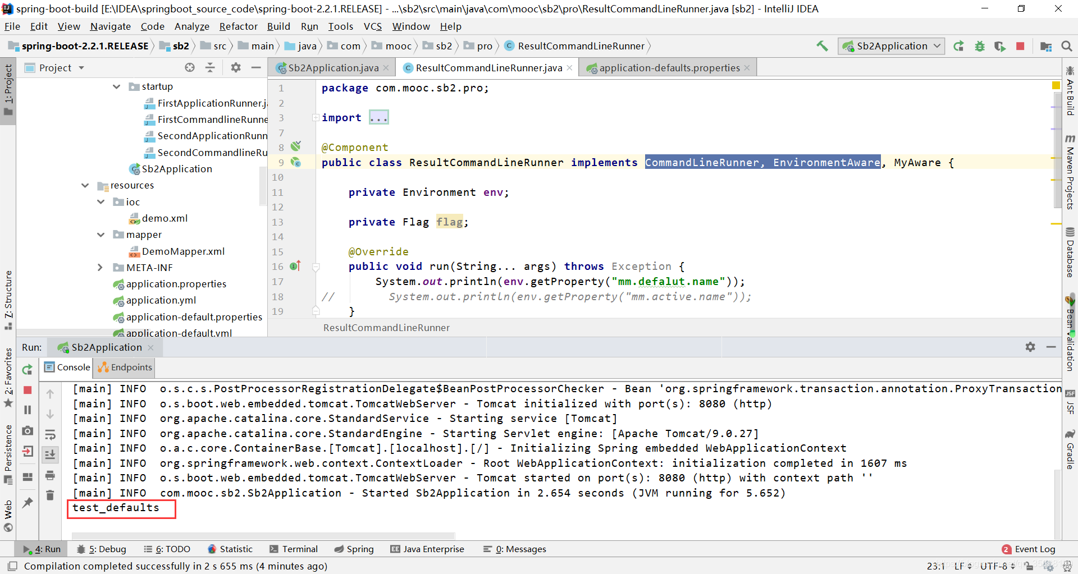Screen dimensions: 1078x574
Task: Stop the application via the red square in the top toolbar
Action: pos(1020,46)
